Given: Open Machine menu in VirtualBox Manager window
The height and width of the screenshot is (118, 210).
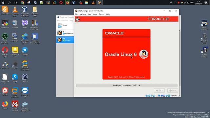Looking at the screenshot, I should click(65, 21).
